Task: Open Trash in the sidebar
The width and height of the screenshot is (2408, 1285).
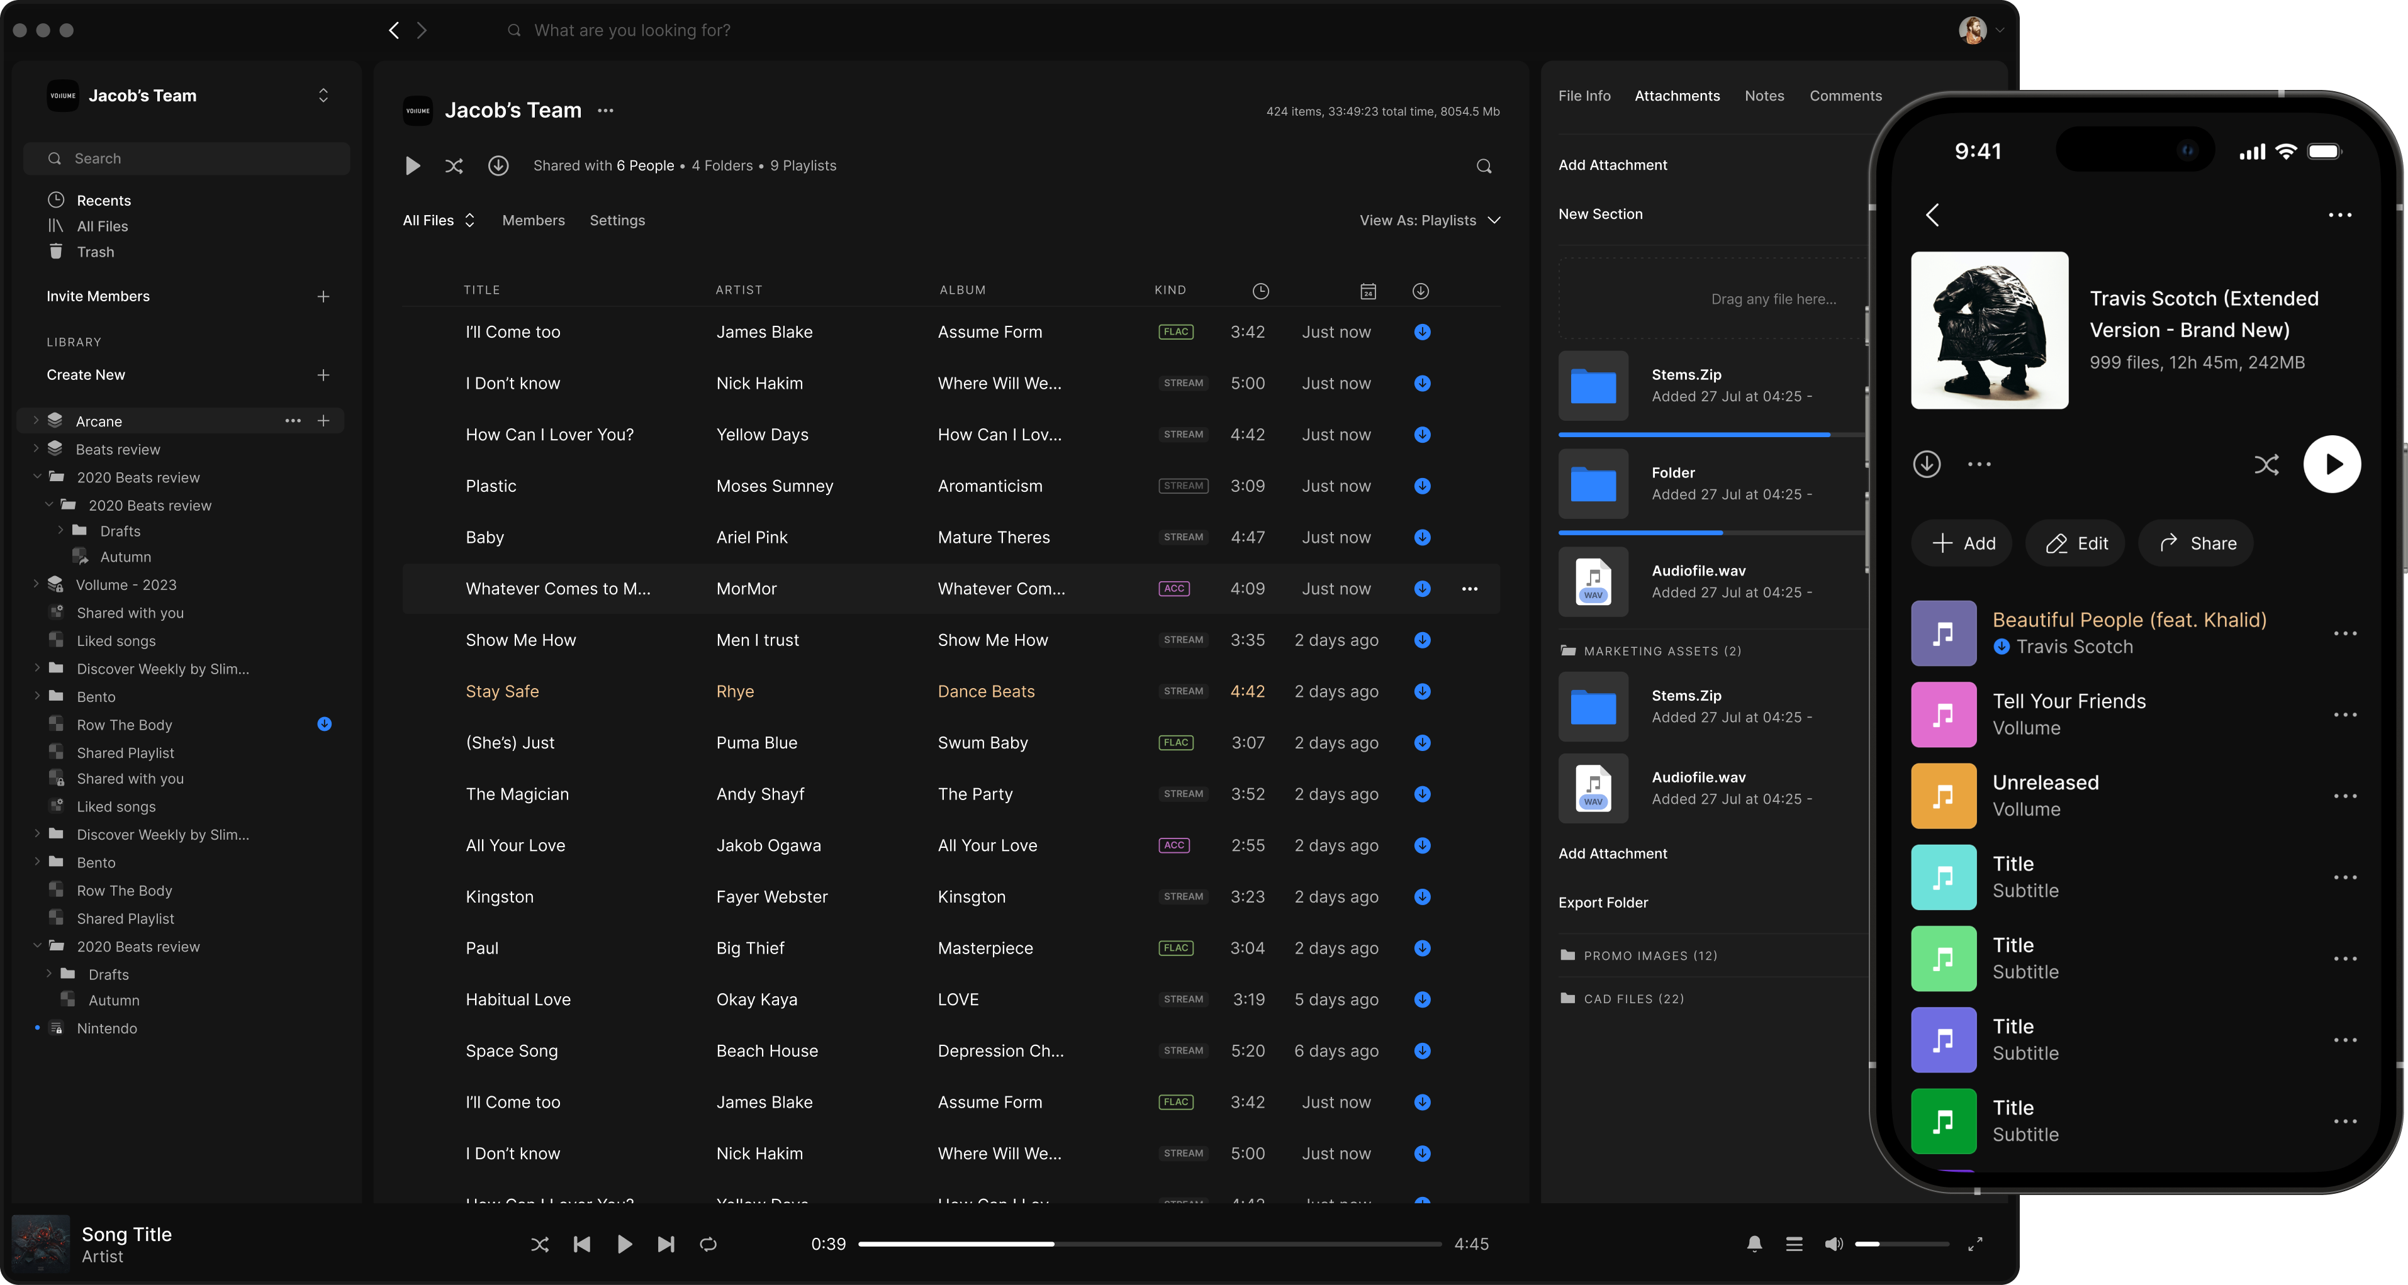Action: tap(94, 252)
